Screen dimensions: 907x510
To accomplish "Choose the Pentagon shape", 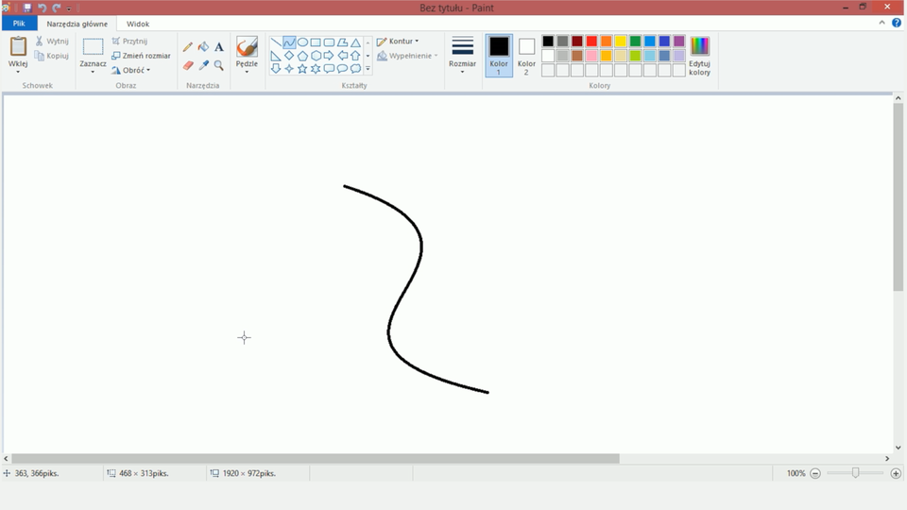I will click(302, 56).
